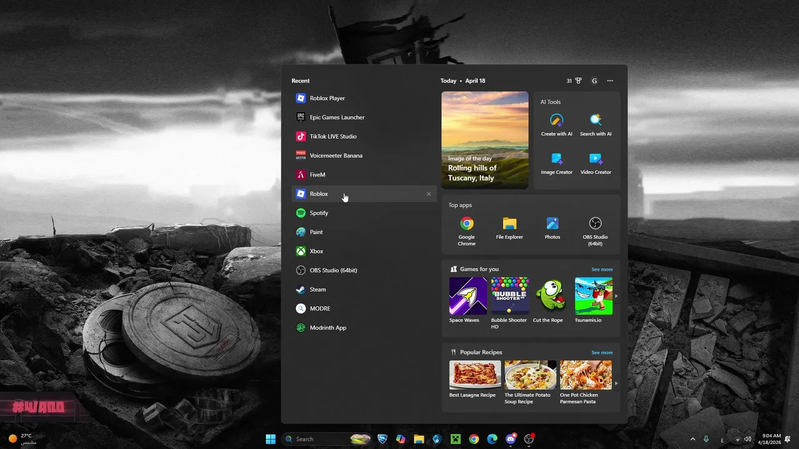Viewport: 799px width, 449px height.
Task: Launch Epic Games Launcher from Recent
Action: [364, 117]
